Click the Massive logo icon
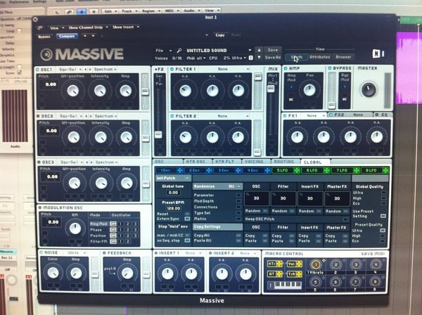 [46, 54]
